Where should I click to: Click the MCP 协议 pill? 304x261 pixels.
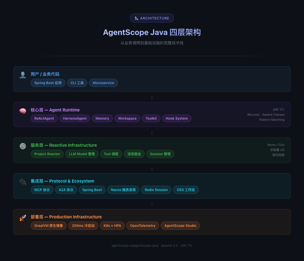tap(42, 190)
